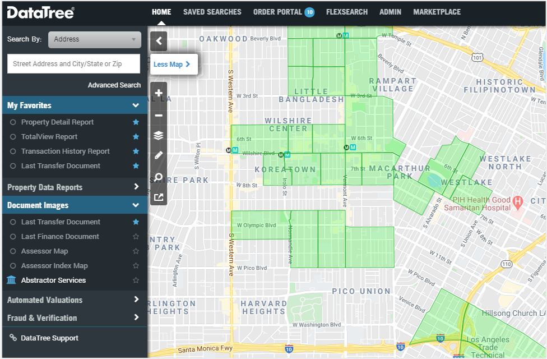Zoom out with the map minus button
The image size is (547, 359).
tap(159, 116)
